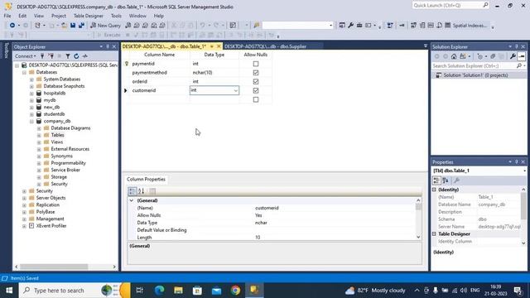This screenshot has height=298, width=530.
Task: Click down arrow of Column Properties scrollbar
Action: [x=418, y=238]
